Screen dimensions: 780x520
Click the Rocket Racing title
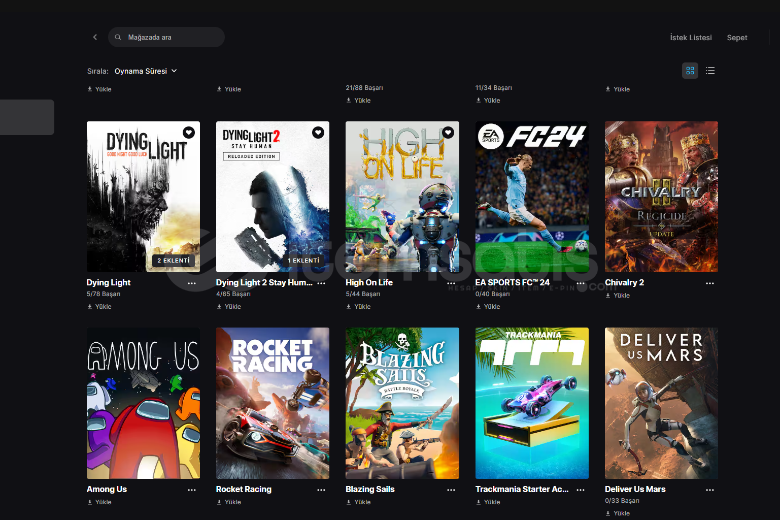[244, 489]
